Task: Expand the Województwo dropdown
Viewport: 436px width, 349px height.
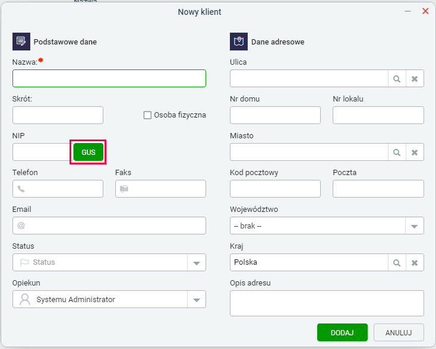Action: (x=414, y=226)
